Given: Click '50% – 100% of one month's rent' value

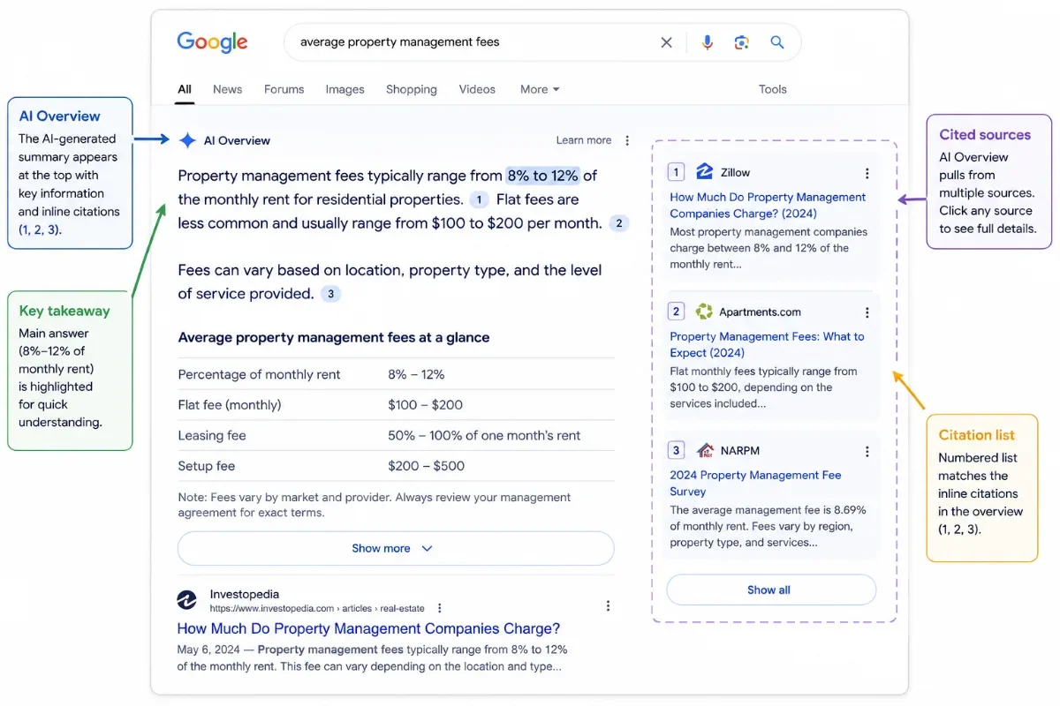Looking at the screenshot, I should [484, 435].
